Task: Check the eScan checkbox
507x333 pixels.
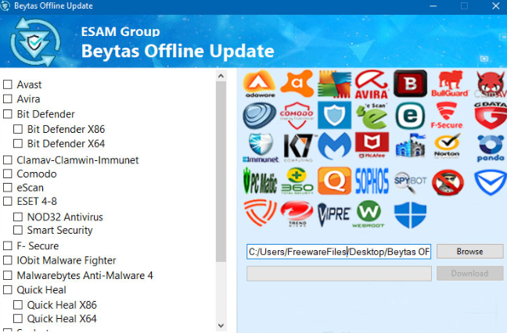Action: tap(8, 188)
